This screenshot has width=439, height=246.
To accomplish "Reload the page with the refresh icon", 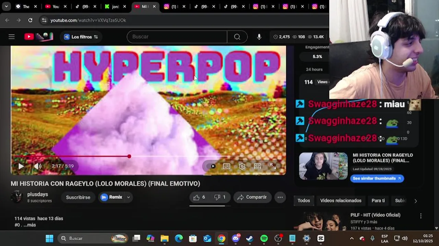I will [30, 20].
